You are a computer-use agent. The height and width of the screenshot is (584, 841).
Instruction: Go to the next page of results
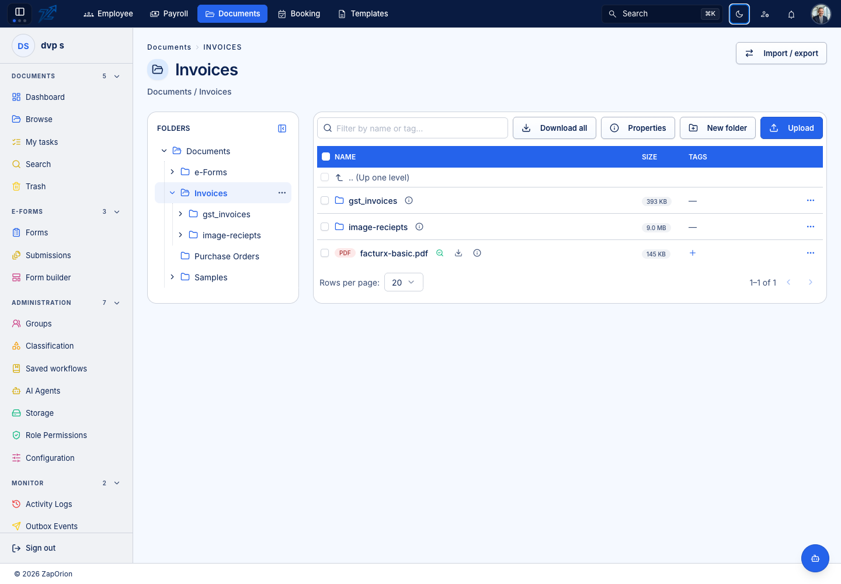[811, 282]
